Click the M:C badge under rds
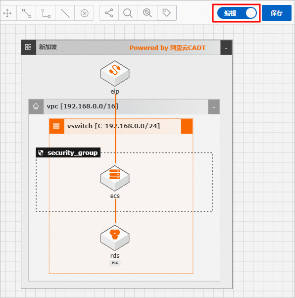The width and height of the screenshot is (295, 298). coord(115,263)
